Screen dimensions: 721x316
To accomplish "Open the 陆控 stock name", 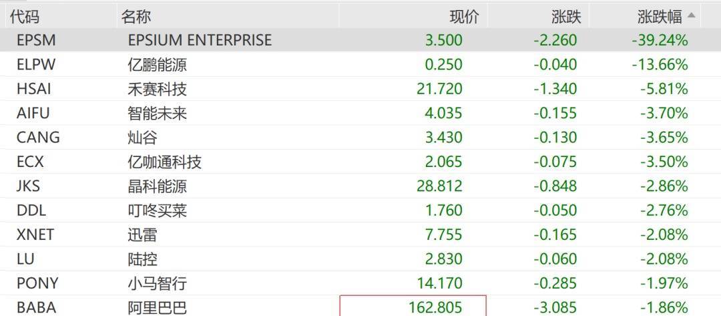I will [142, 259].
